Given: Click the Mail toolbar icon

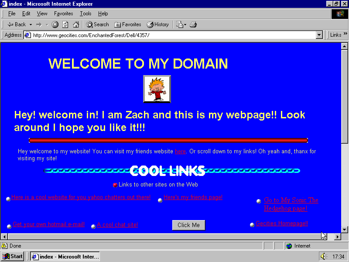Looking at the screenshot, I should coord(180,24).
